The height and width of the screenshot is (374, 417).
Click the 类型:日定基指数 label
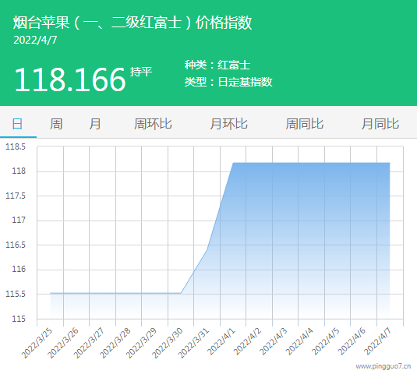[228, 82]
